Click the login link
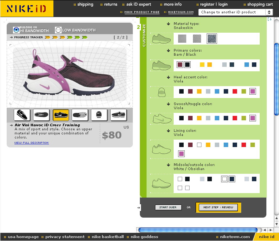The height and width of the screenshot is (241, 279). point(223,4)
